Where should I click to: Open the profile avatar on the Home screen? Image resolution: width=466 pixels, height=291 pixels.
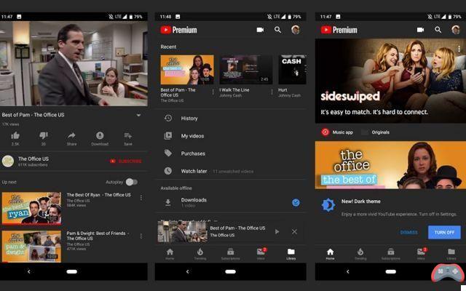point(456,30)
